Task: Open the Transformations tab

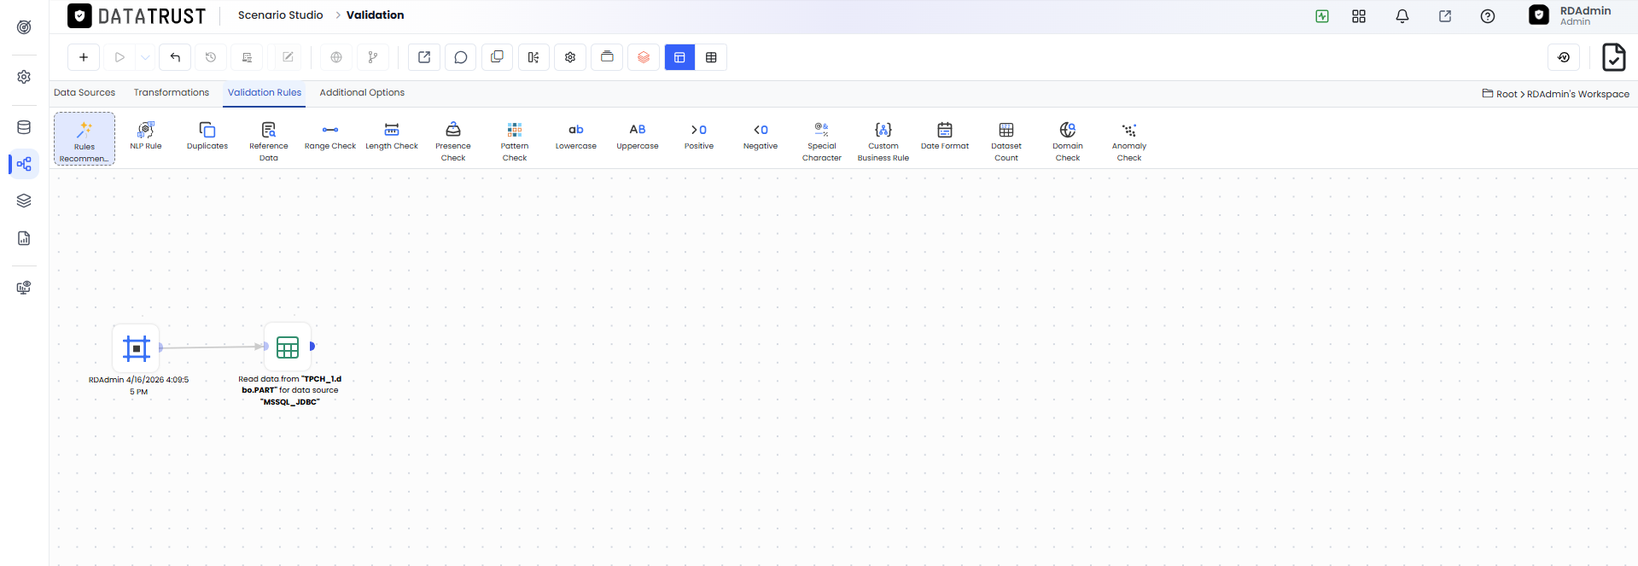Action: (172, 92)
